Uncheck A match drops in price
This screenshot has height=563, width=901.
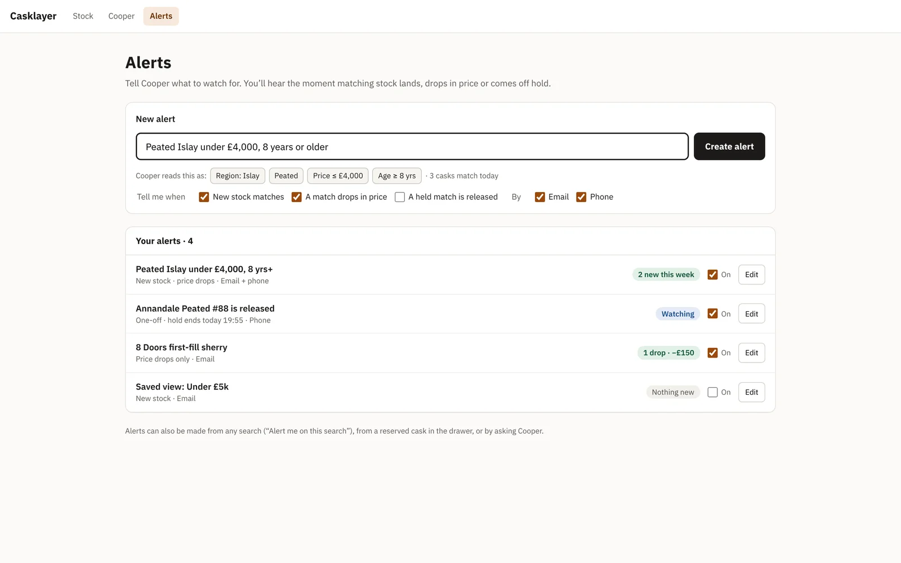pyautogui.click(x=296, y=197)
